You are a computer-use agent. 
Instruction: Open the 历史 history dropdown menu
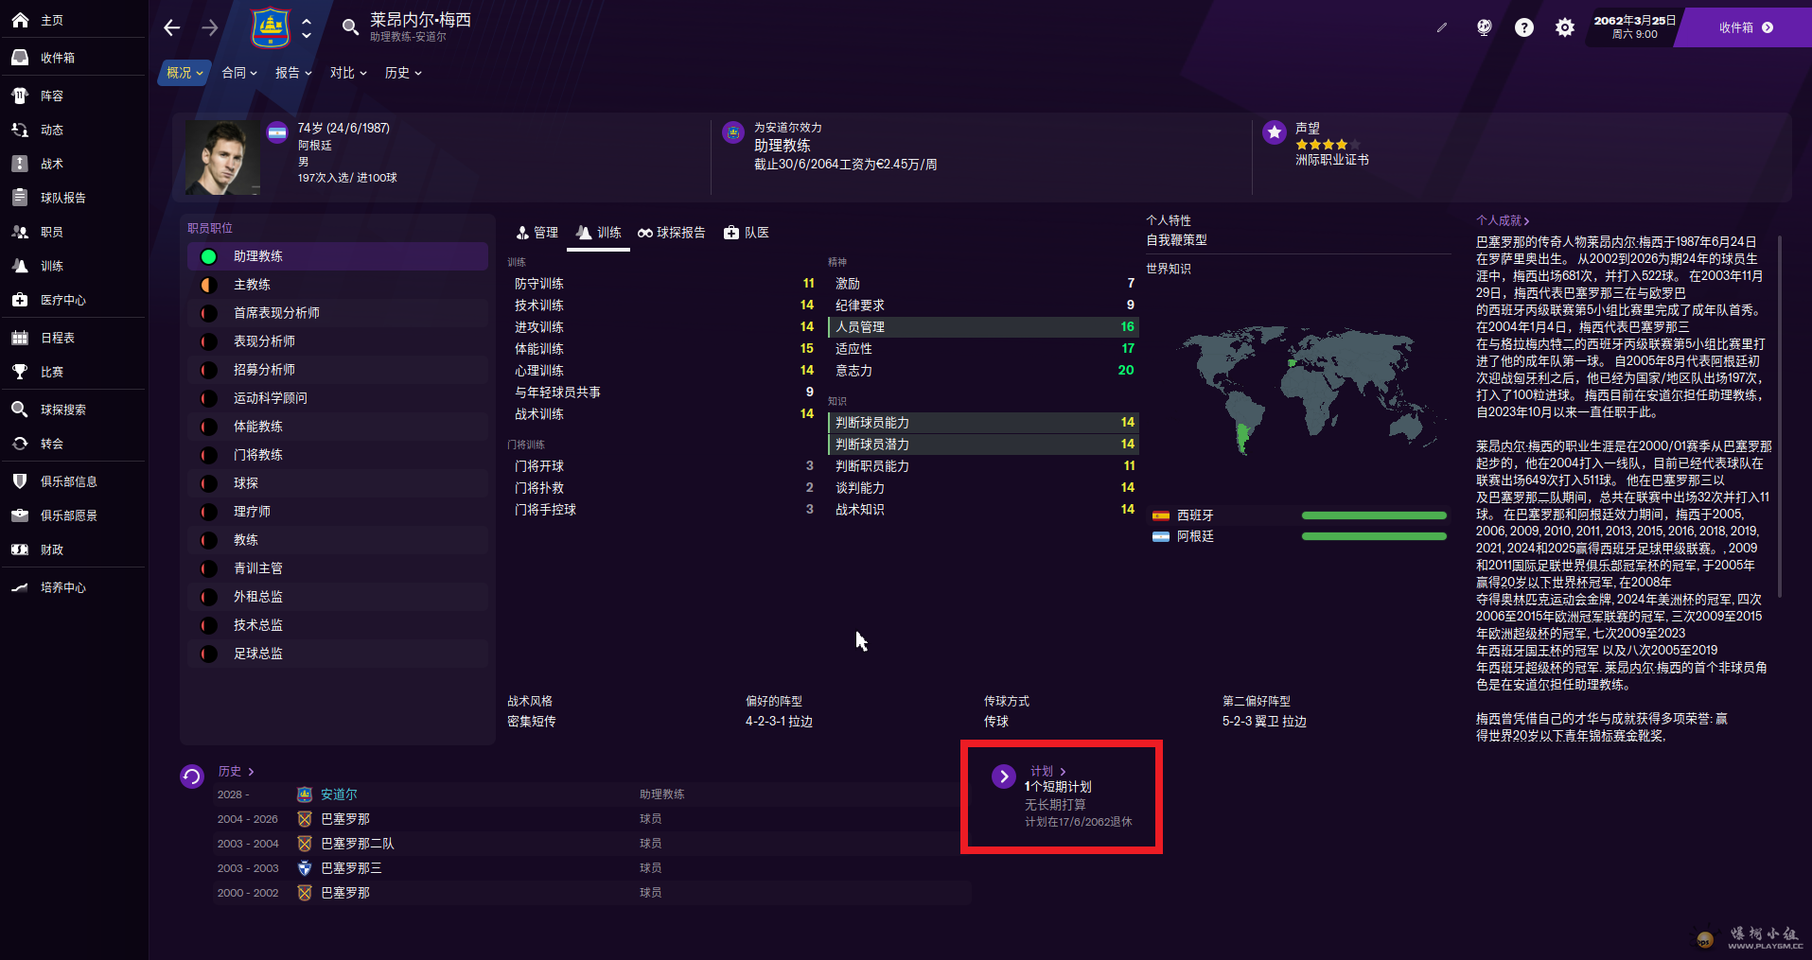[403, 73]
